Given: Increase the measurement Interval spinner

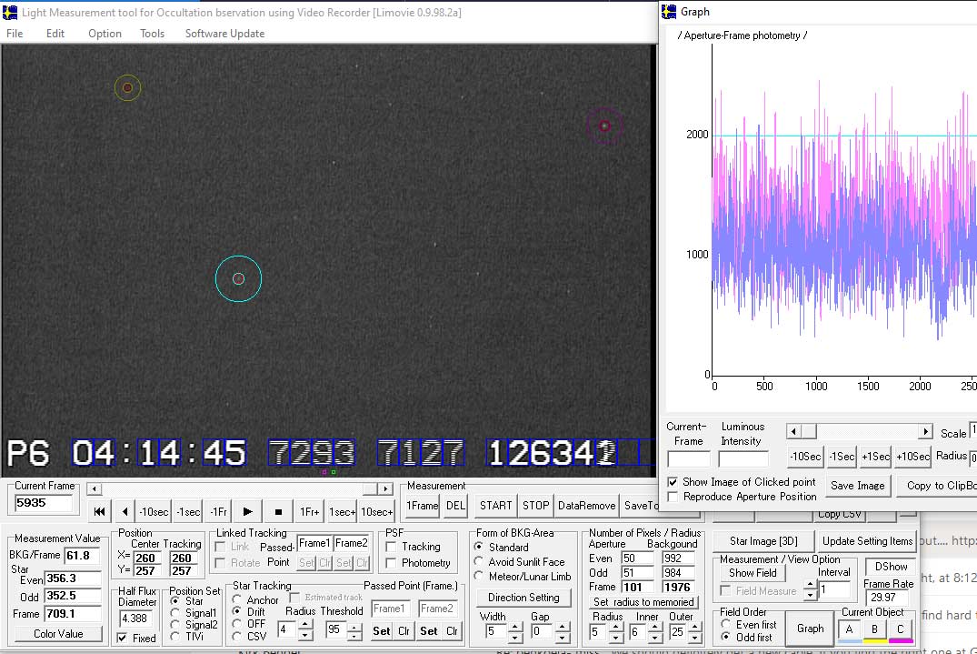Looking at the screenshot, I should point(810,585).
